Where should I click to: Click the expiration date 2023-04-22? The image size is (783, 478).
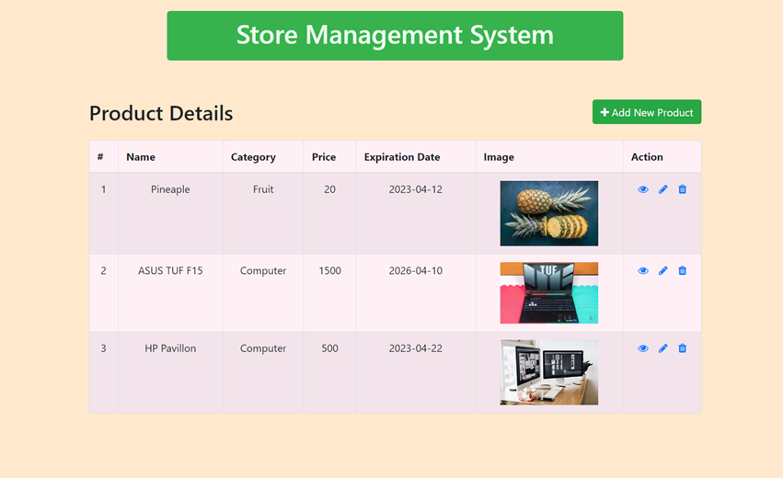point(416,348)
